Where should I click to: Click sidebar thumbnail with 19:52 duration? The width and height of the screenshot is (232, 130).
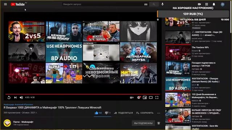178,100
